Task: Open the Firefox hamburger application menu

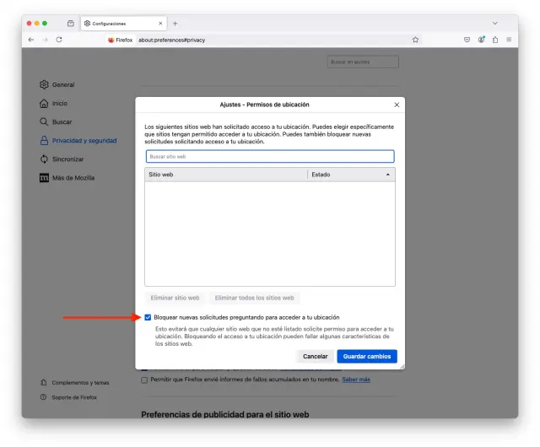Action: click(509, 40)
